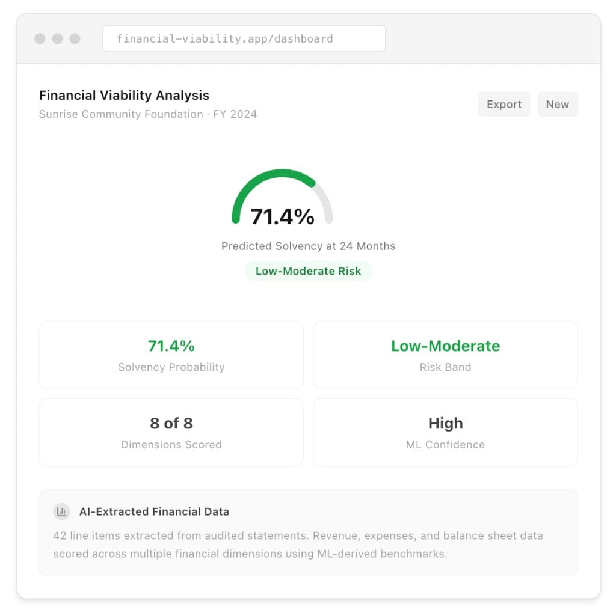Click the Low-Moderate Risk badge

[x=308, y=271]
